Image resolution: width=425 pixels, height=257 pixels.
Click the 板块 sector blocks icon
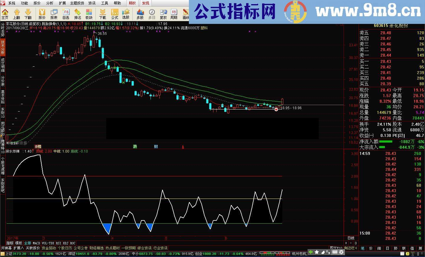click(x=89, y=14)
